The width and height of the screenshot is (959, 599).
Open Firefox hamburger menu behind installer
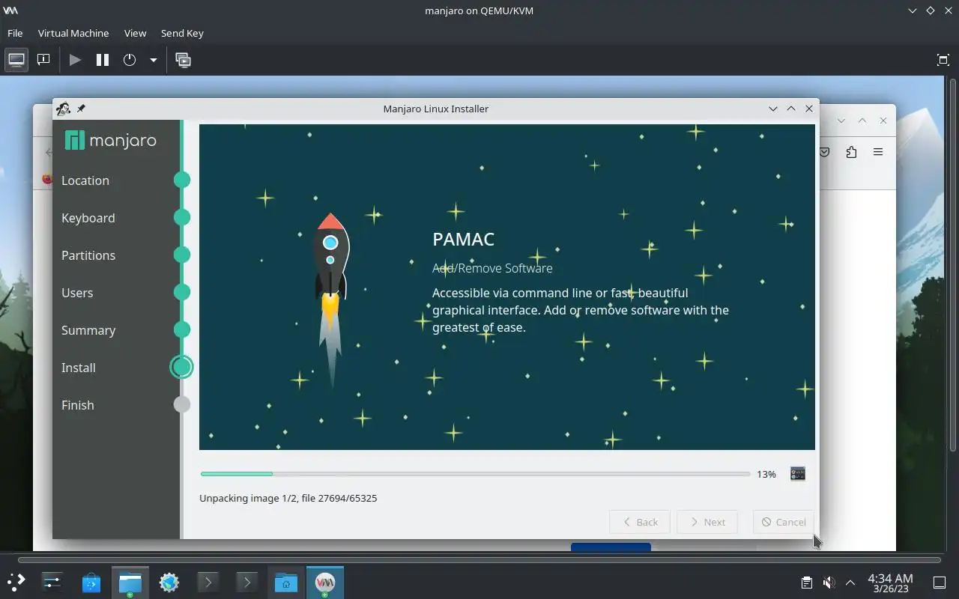click(x=878, y=152)
